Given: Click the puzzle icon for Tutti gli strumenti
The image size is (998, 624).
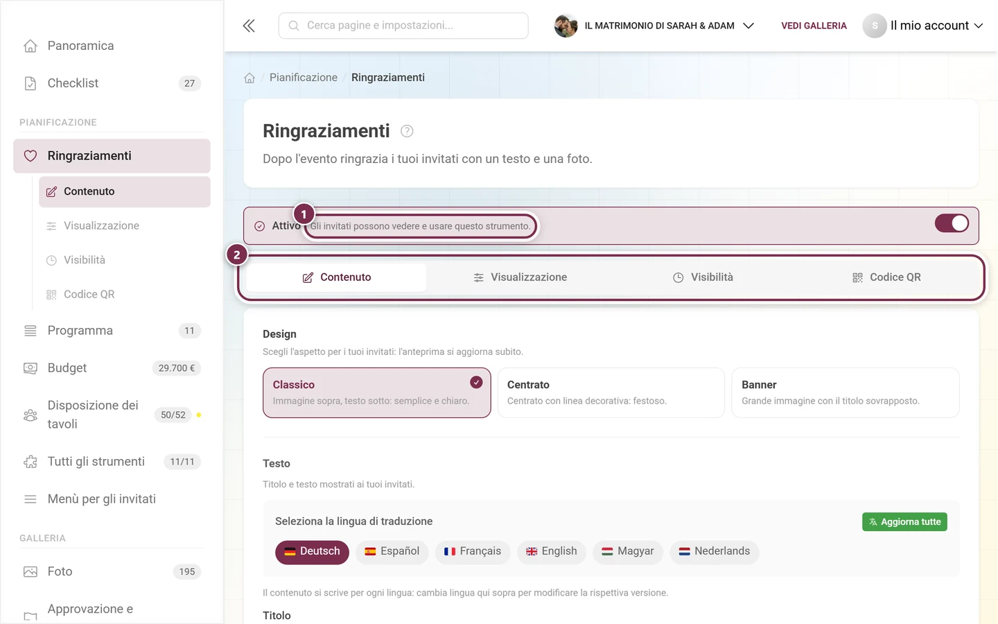Looking at the screenshot, I should click(x=30, y=462).
